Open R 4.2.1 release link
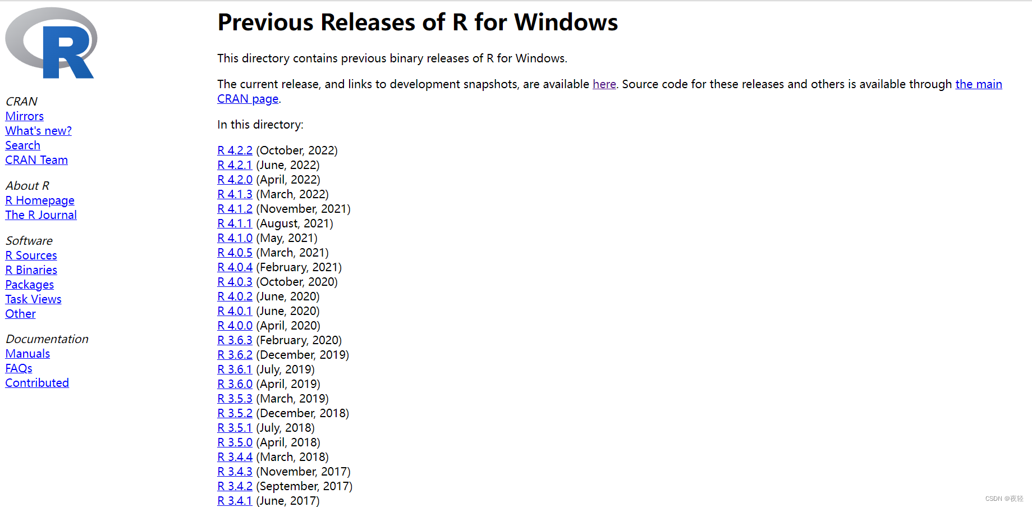Screen dimensions: 1032x507 (235, 165)
